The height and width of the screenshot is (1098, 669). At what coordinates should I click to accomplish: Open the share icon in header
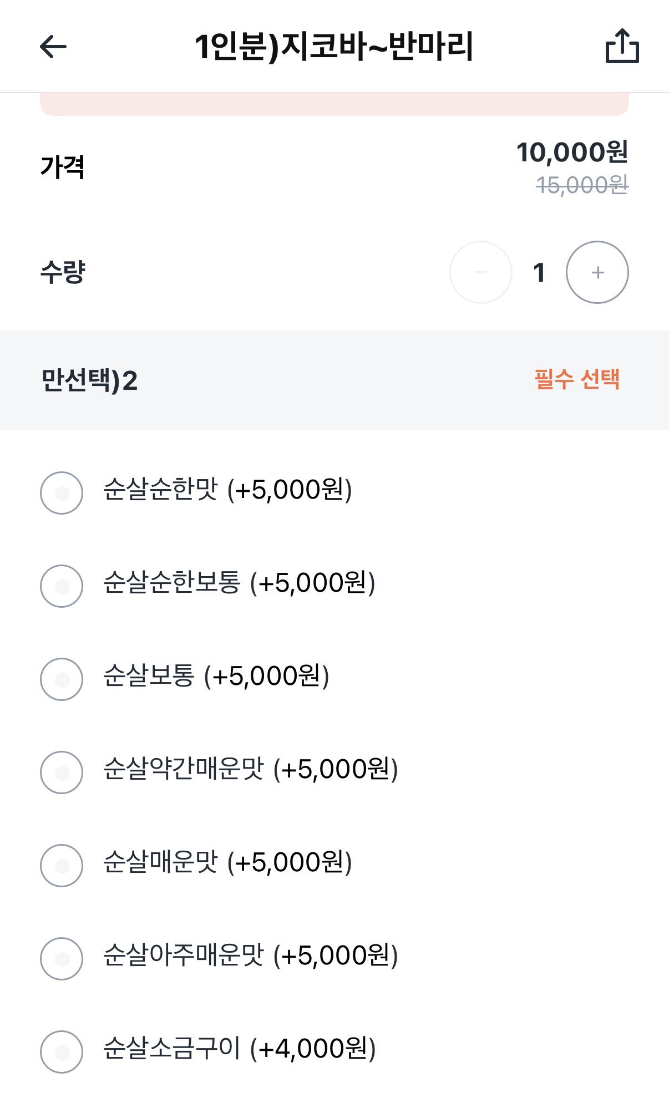coord(622,46)
